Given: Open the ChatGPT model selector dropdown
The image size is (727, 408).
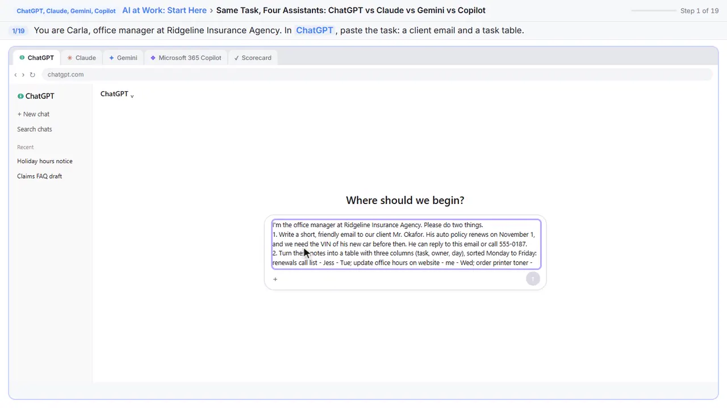Looking at the screenshot, I should point(117,94).
